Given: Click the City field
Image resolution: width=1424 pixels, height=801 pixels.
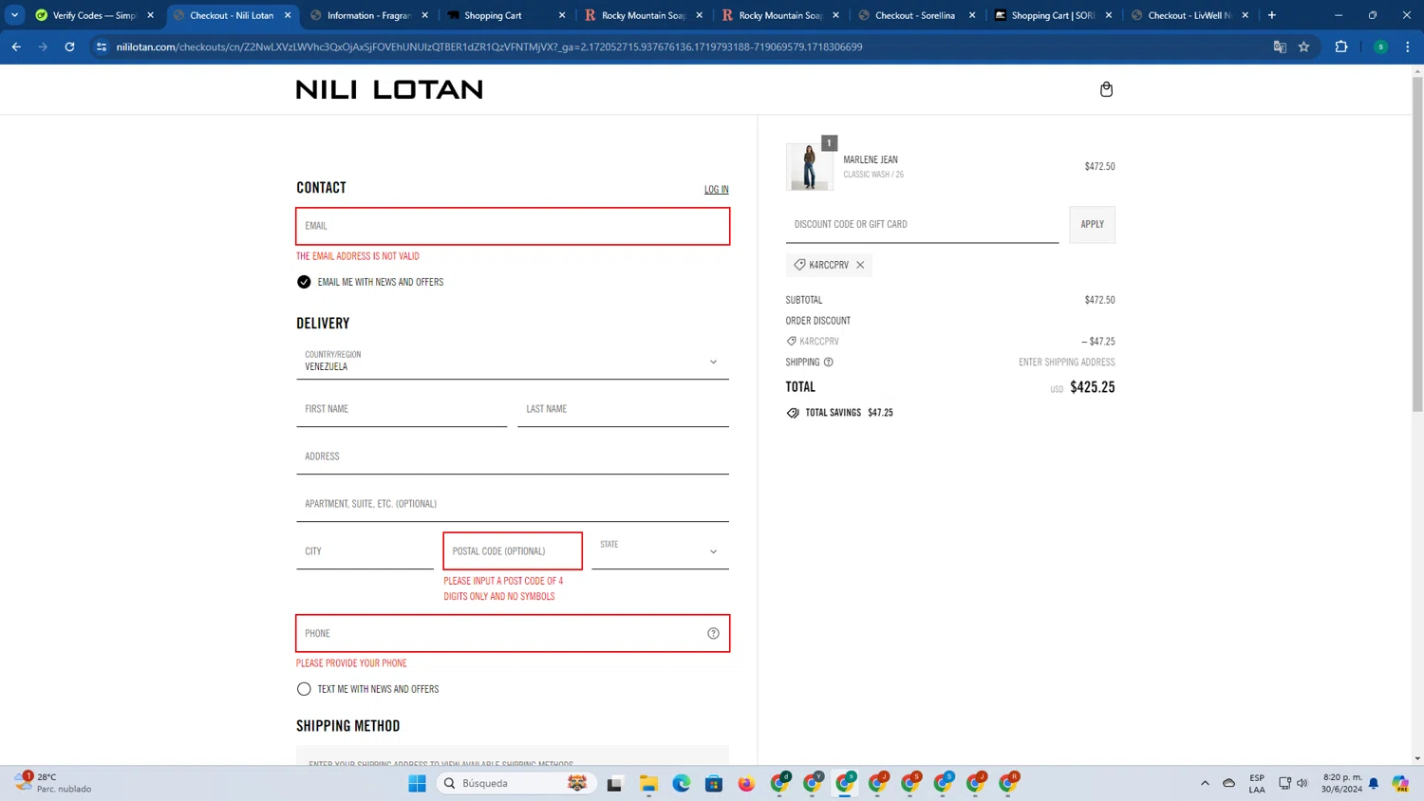Looking at the screenshot, I should pos(365,551).
